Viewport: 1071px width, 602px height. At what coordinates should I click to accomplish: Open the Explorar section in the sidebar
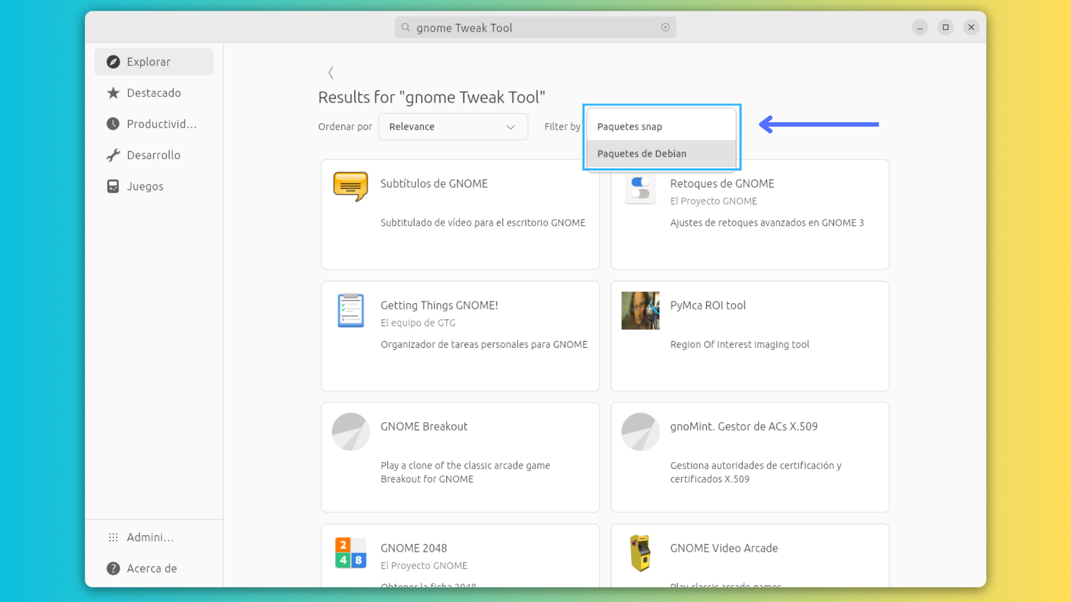(x=148, y=61)
